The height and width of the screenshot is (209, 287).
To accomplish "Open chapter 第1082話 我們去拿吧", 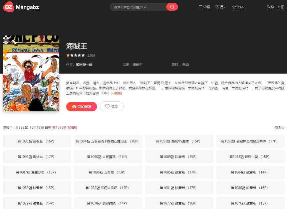I will tap(108, 188).
